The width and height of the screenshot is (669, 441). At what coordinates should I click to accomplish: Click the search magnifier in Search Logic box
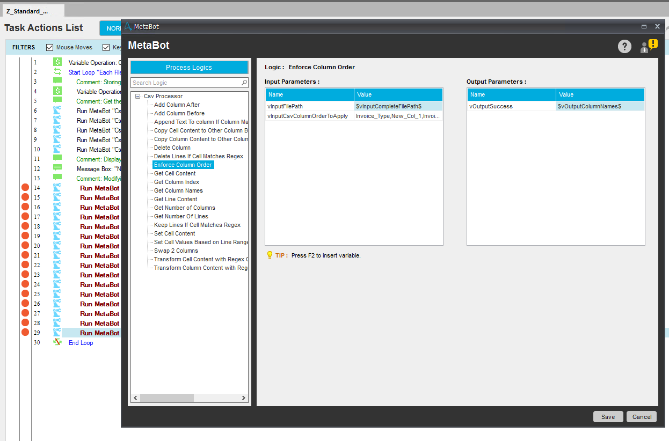tap(244, 83)
